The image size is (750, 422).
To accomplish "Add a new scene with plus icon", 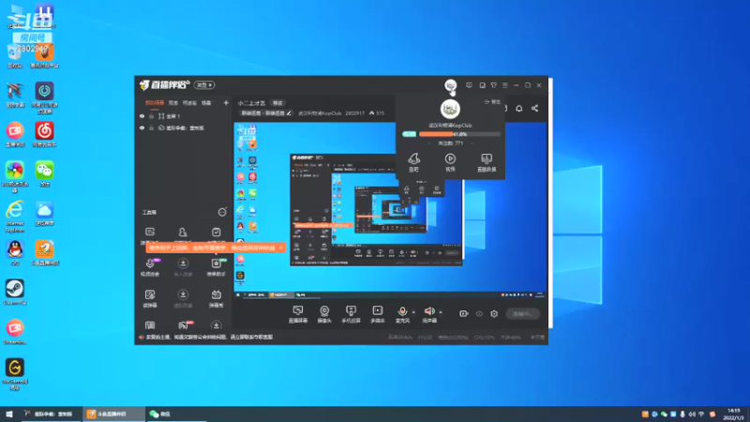I will (x=226, y=103).
